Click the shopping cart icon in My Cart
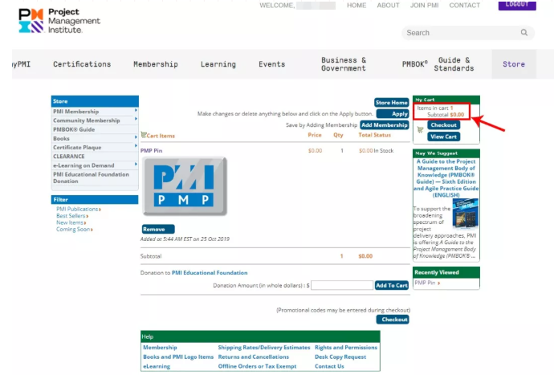The image size is (554, 375). pyautogui.click(x=419, y=129)
